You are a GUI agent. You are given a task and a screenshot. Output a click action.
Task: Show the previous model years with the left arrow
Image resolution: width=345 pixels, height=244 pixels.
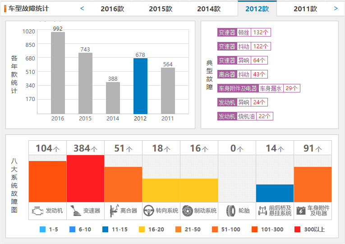point(82,9)
